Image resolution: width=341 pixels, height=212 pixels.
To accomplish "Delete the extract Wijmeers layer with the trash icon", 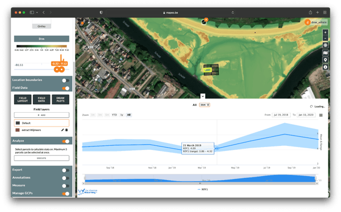I will [66, 130].
